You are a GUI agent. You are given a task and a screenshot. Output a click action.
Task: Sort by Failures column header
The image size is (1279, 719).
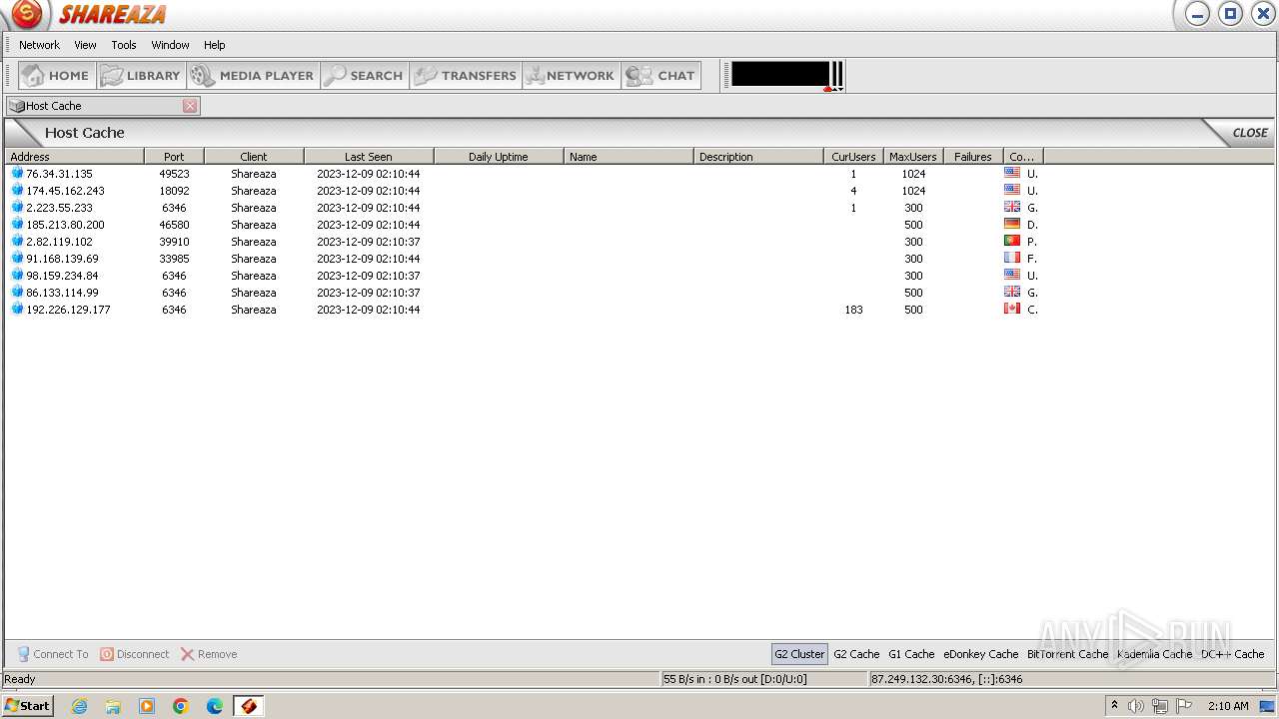973,157
